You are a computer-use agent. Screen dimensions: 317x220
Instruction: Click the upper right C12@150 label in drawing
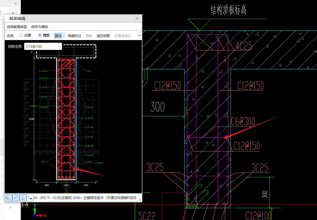[x=250, y=86]
